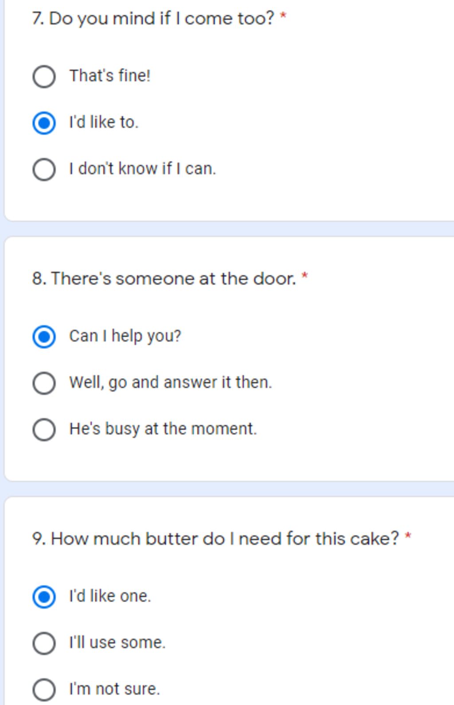The image size is (454, 705).
Task: Select the "That's fine!" radio option
Action: click(44, 76)
